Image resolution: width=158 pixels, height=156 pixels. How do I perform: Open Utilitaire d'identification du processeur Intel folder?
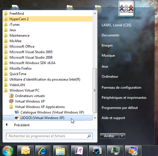(48, 79)
